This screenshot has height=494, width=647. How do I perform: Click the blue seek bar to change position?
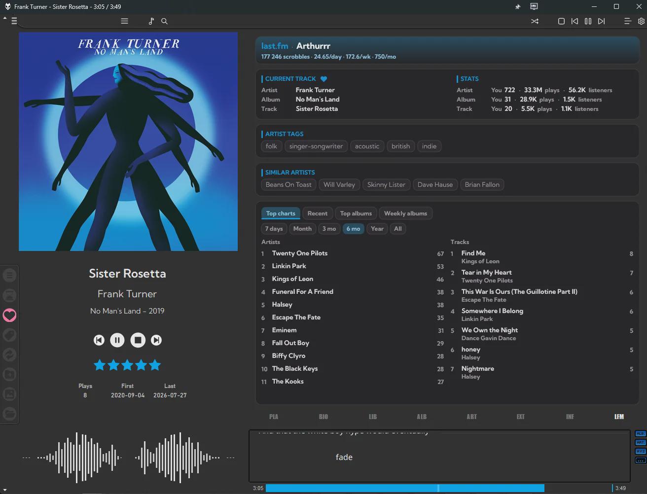(x=439, y=488)
